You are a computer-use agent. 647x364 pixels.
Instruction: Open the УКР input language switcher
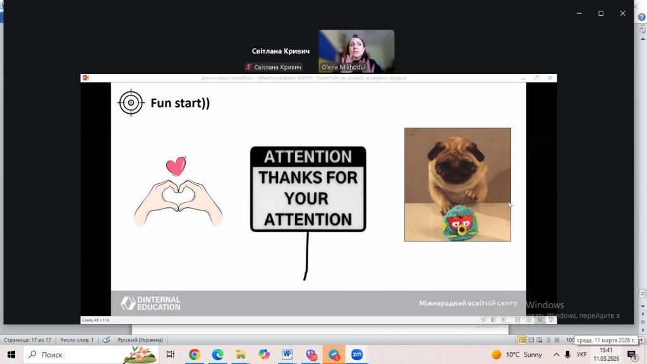coord(581,355)
